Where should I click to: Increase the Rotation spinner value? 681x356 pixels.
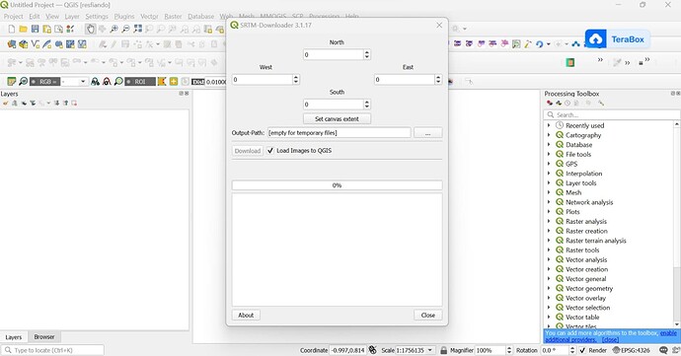click(x=572, y=348)
